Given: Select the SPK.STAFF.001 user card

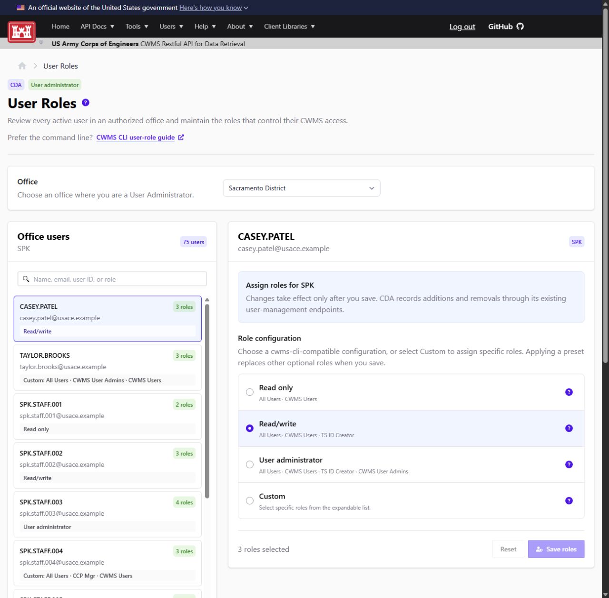Looking at the screenshot, I should click(108, 417).
